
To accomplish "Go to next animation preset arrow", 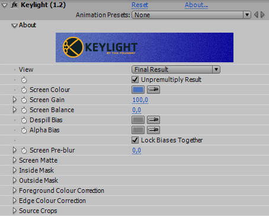I will point(262,15).
